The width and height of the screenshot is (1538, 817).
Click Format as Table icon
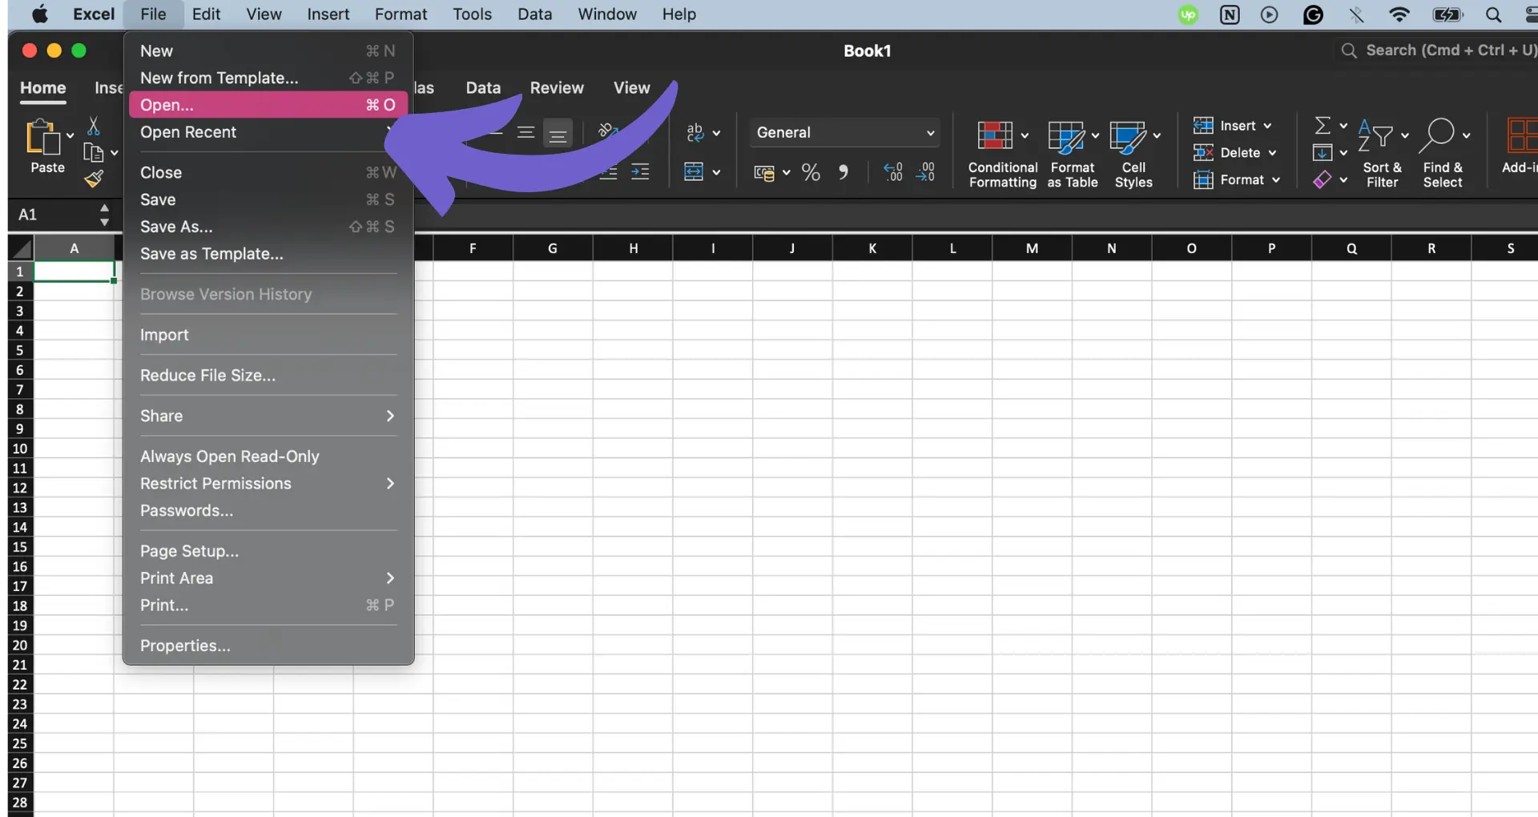[x=1066, y=138]
